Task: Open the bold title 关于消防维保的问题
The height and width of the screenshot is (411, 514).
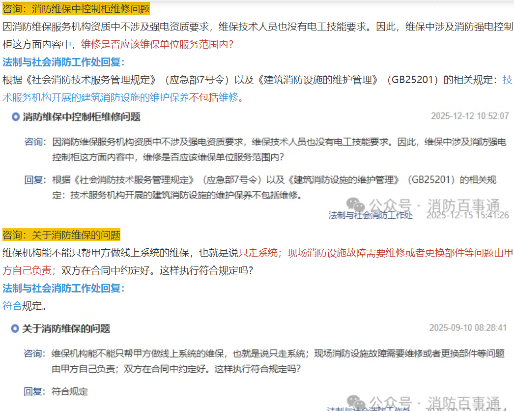Action: point(66,328)
